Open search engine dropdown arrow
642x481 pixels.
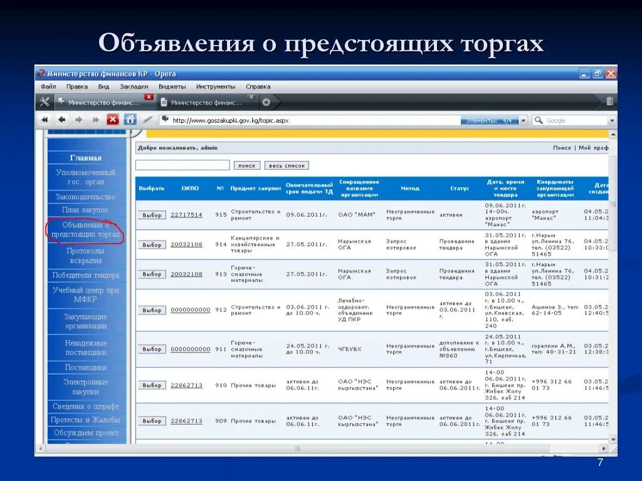[612, 121]
